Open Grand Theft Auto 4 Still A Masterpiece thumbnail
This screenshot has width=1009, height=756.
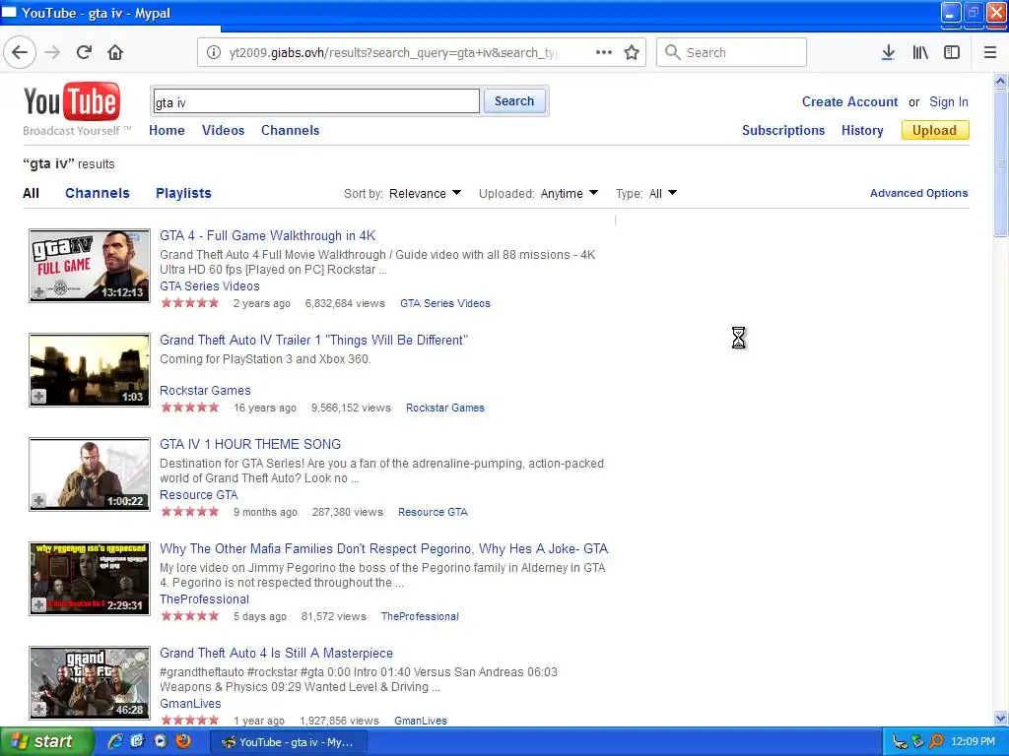[90, 682]
